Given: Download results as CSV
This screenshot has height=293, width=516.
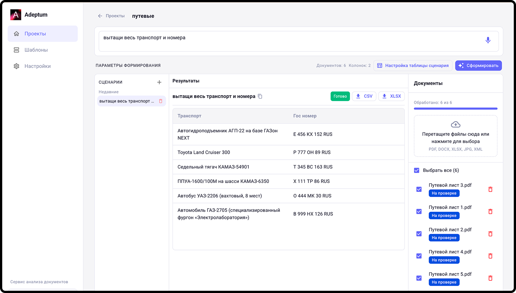Looking at the screenshot, I should point(364,96).
